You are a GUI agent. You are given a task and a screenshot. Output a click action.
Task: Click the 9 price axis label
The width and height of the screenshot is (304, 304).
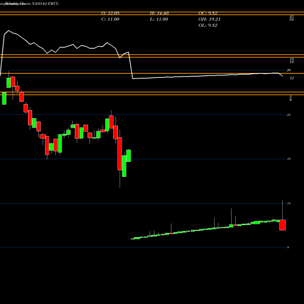(x=288, y=247)
